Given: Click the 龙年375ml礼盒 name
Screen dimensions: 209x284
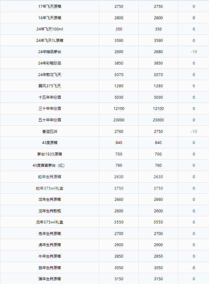Looking at the screenshot, I should point(50,222).
